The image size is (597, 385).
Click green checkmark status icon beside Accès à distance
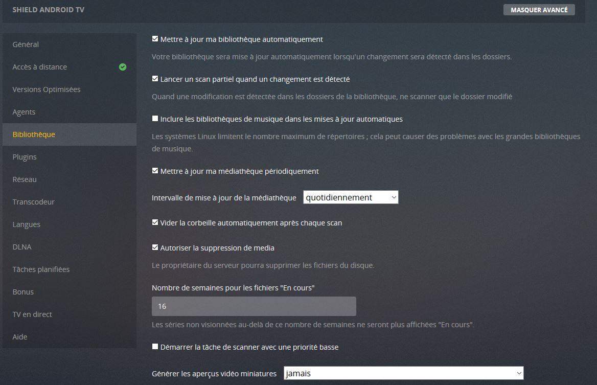click(123, 67)
